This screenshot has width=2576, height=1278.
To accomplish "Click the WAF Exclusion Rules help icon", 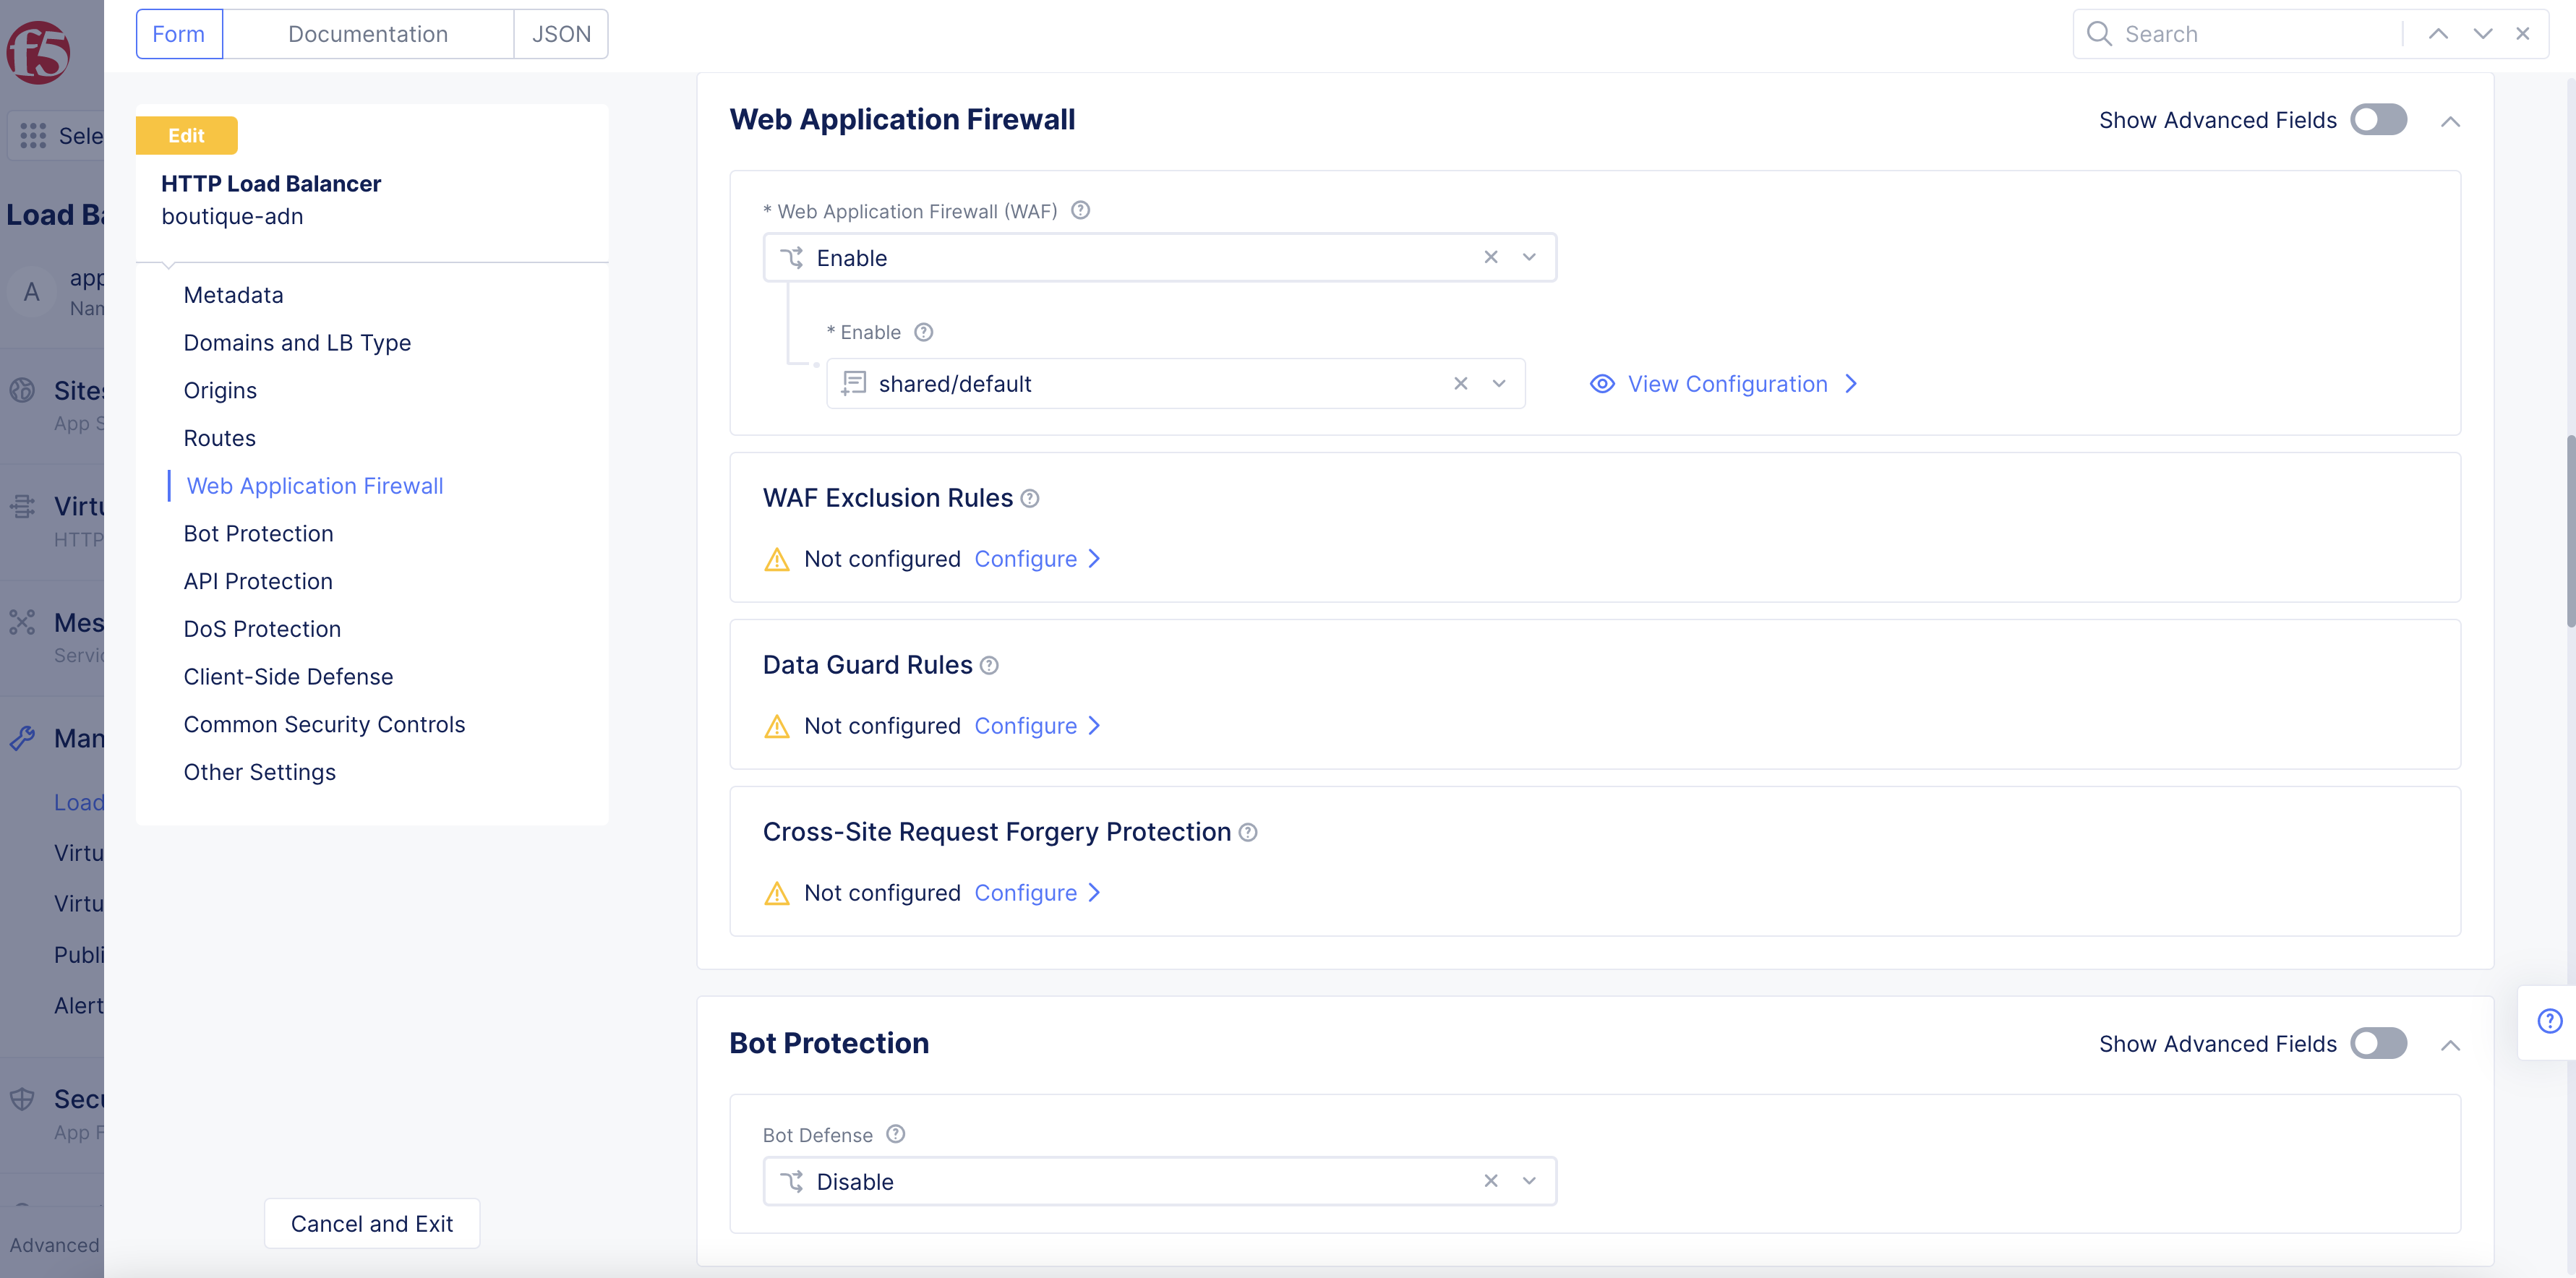I will pos(1030,498).
